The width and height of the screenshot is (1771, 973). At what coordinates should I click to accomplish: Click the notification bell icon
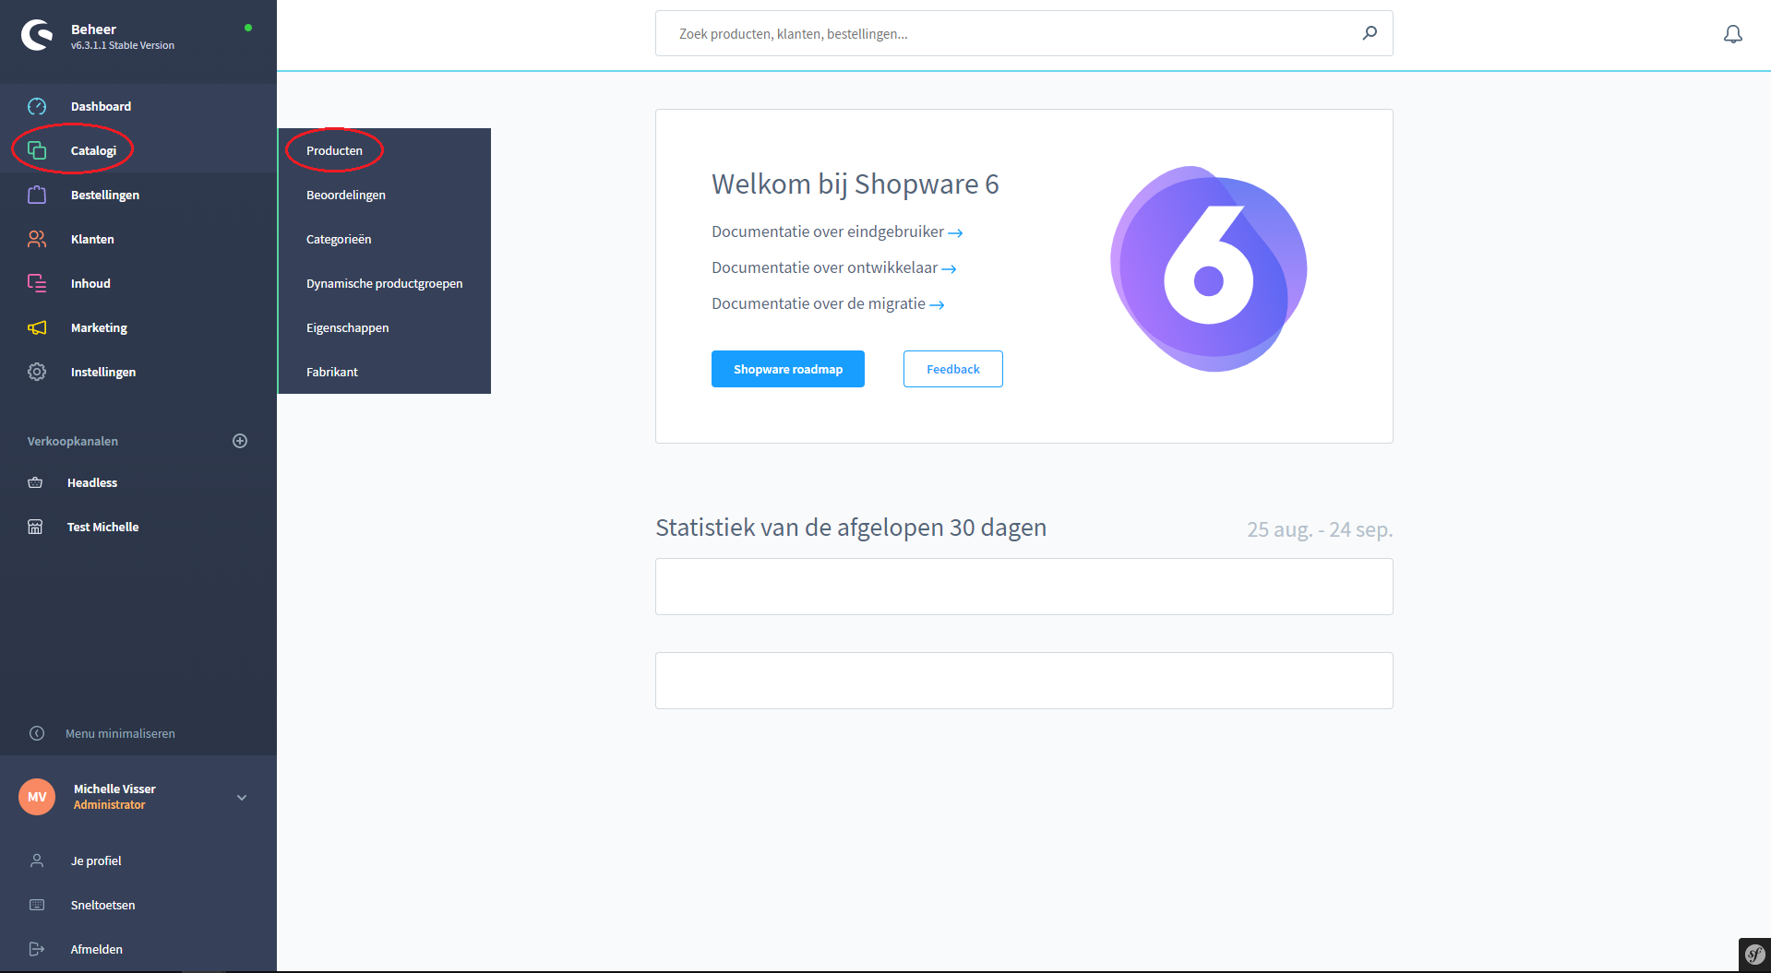[1732, 33]
